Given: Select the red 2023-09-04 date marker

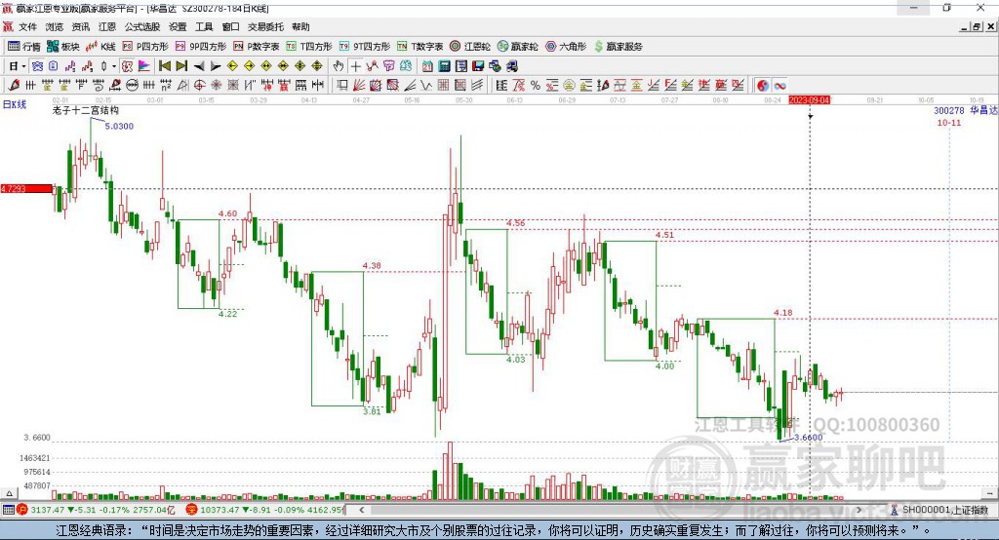Looking at the screenshot, I should tap(810, 100).
